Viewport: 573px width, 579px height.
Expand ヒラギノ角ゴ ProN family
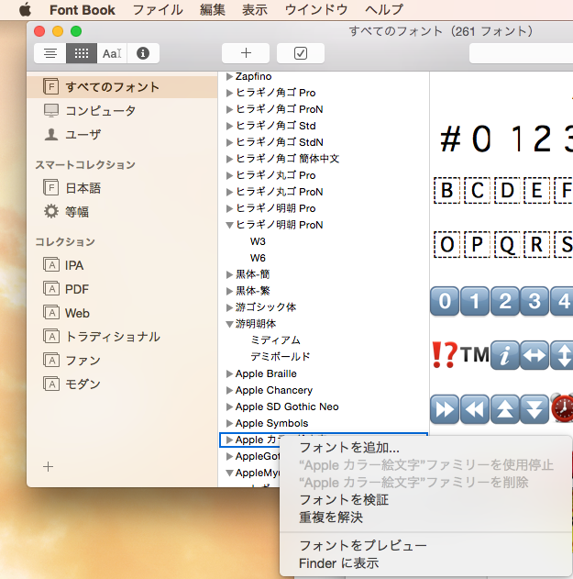229,109
